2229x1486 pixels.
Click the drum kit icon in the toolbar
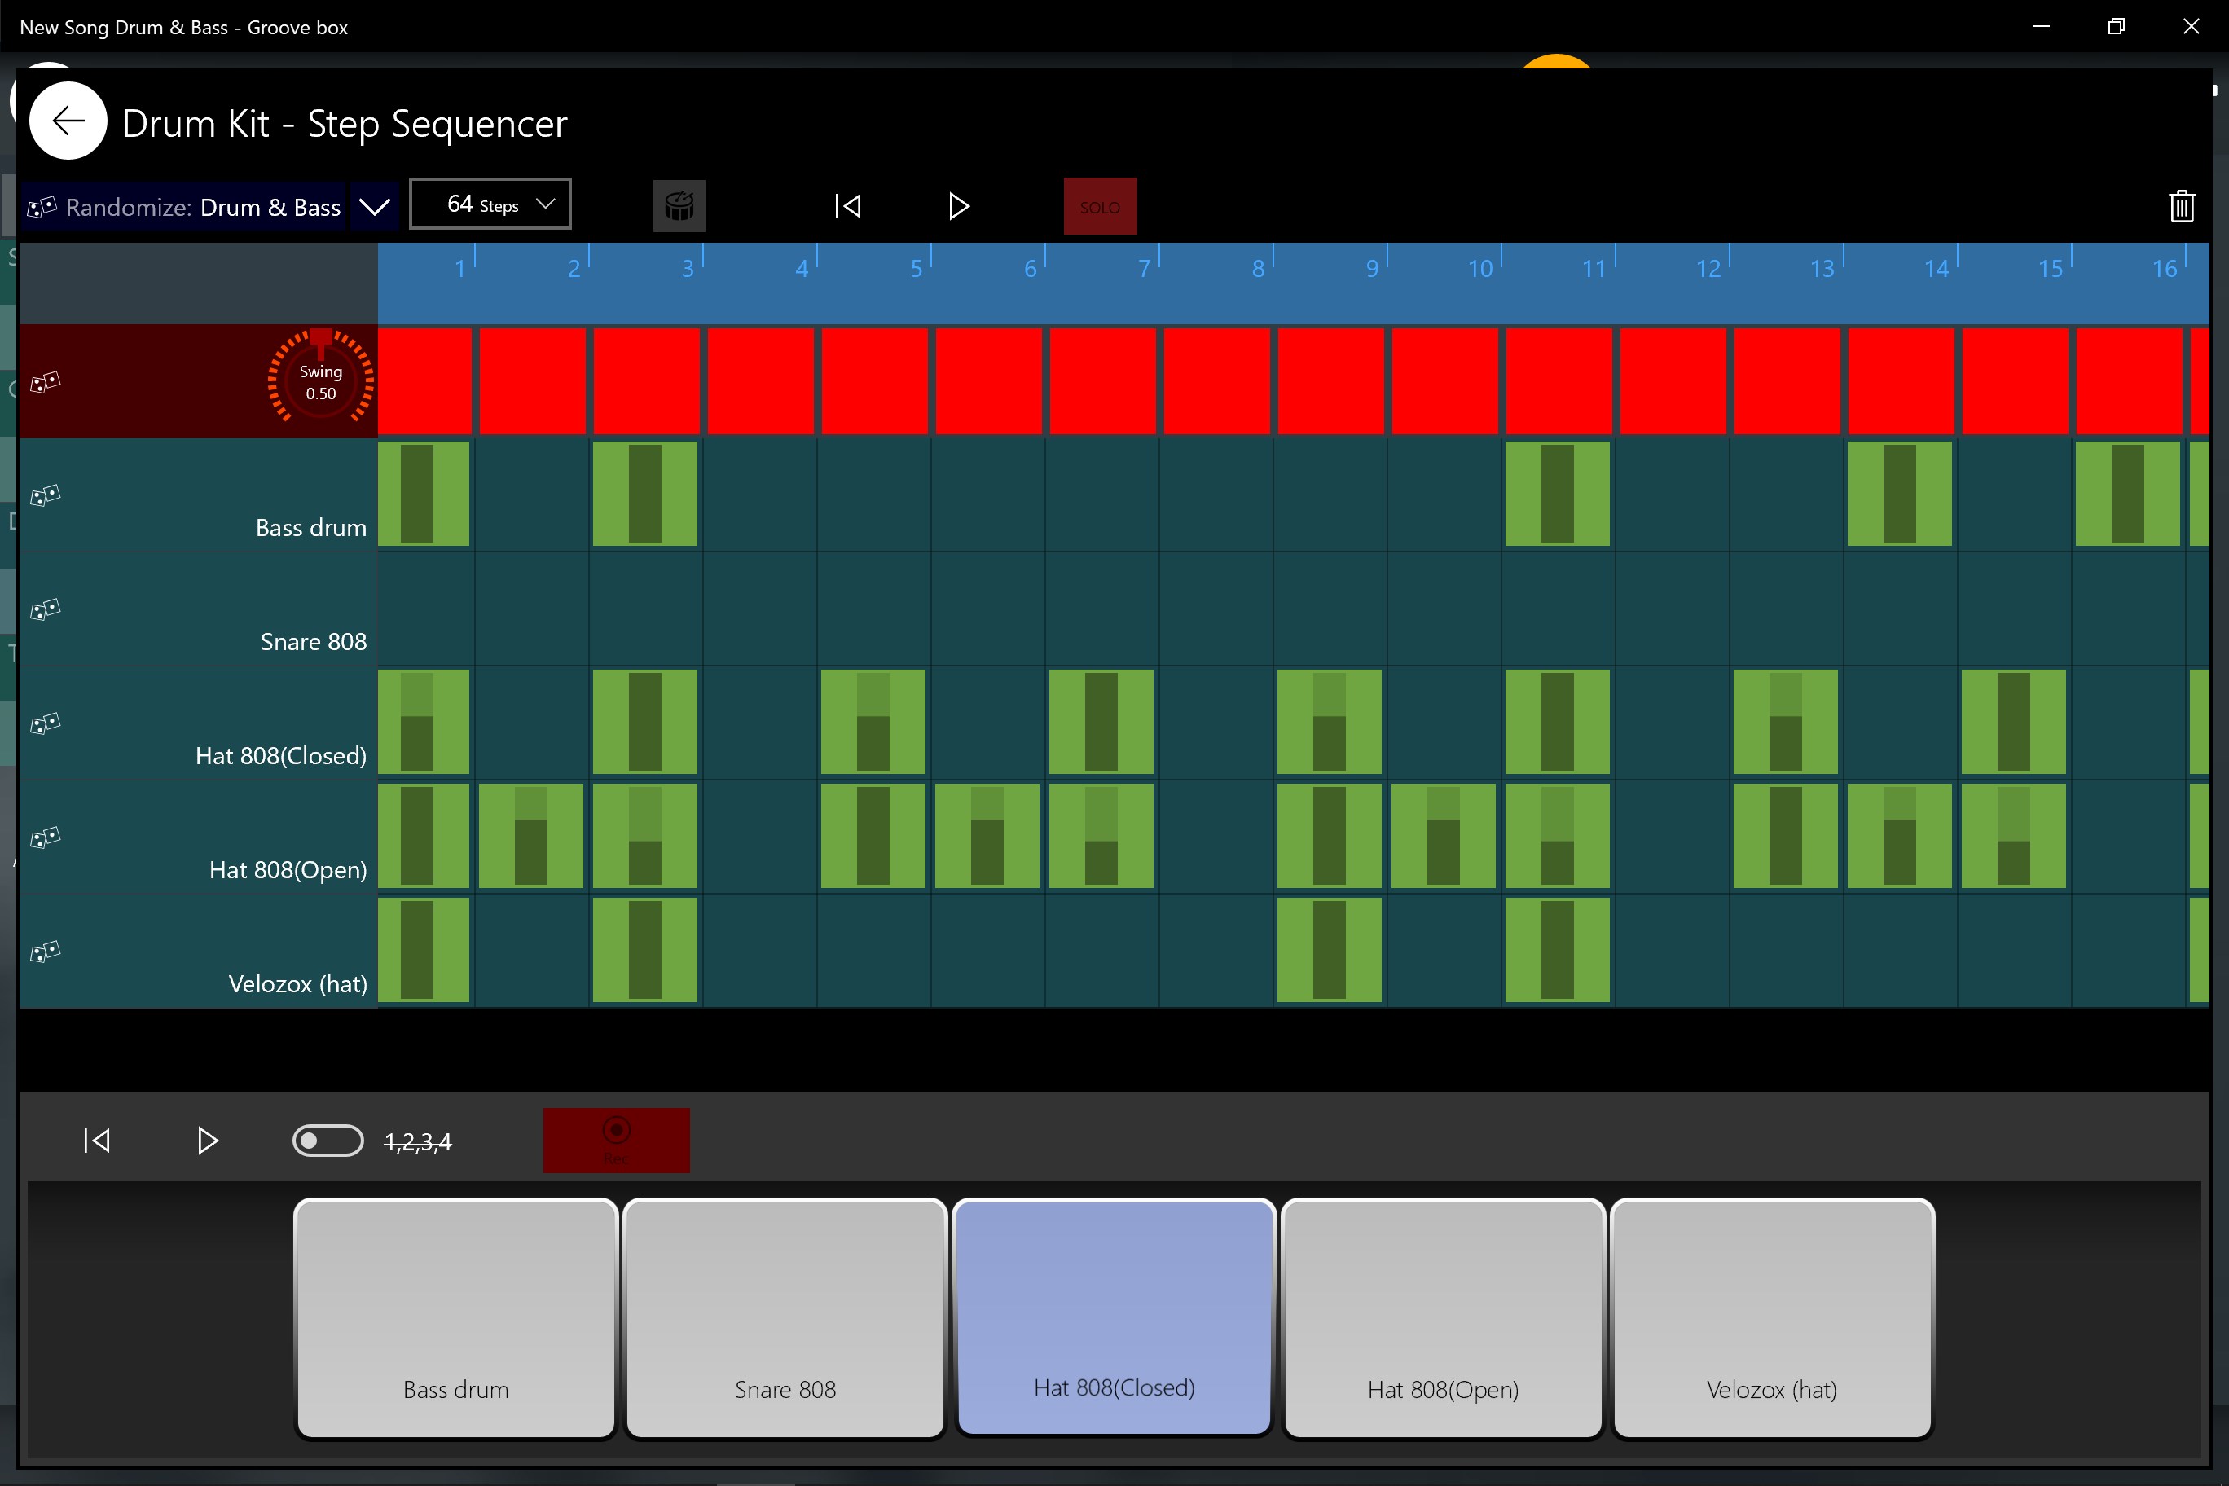679,205
